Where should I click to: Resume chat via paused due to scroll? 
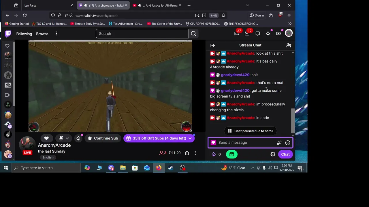[251, 131]
